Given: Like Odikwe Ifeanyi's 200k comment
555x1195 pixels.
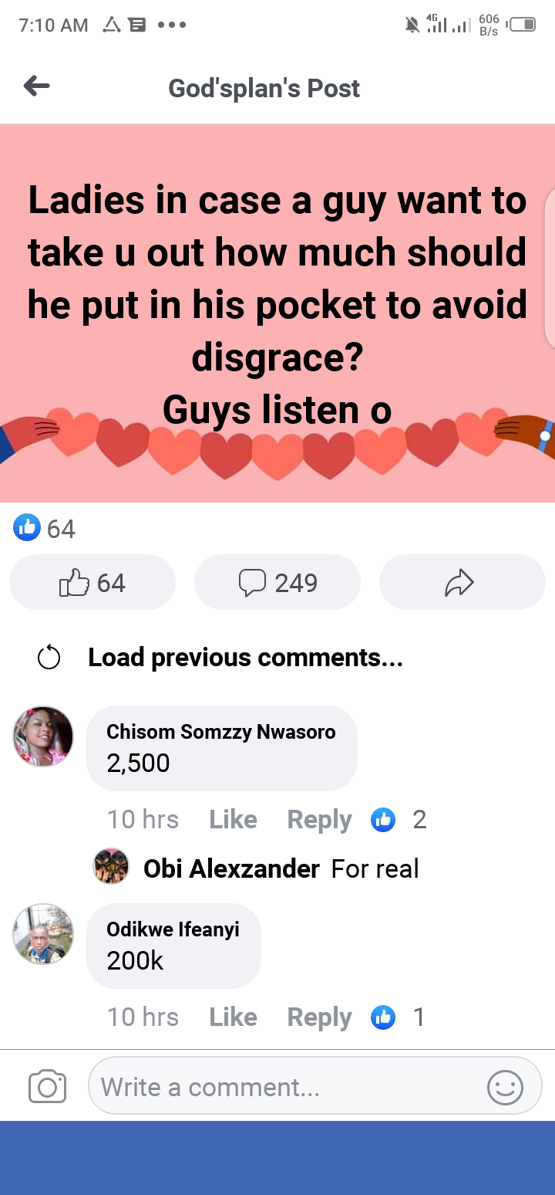Looking at the screenshot, I should pyautogui.click(x=233, y=1017).
